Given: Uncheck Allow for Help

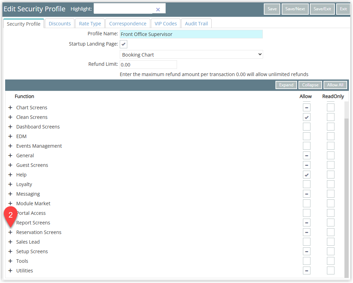Looking at the screenshot, I should [307, 175].
